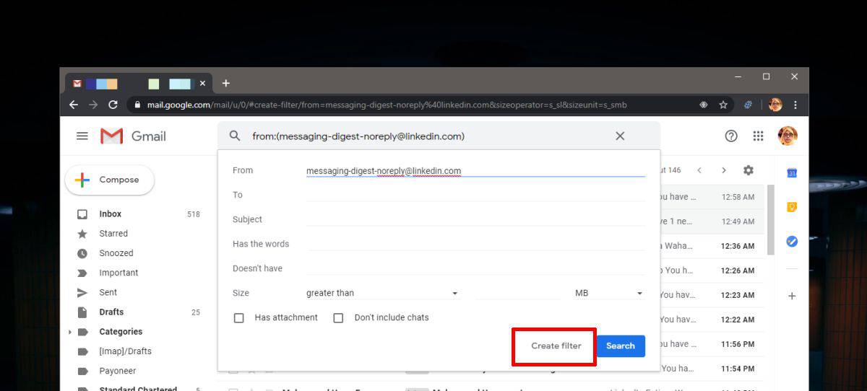Reload the page with refresh icon
The width and height of the screenshot is (867, 391).
[x=113, y=105]
